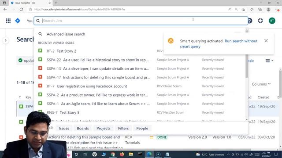Dismiss the smart querying notification

(x=266, y=41)
